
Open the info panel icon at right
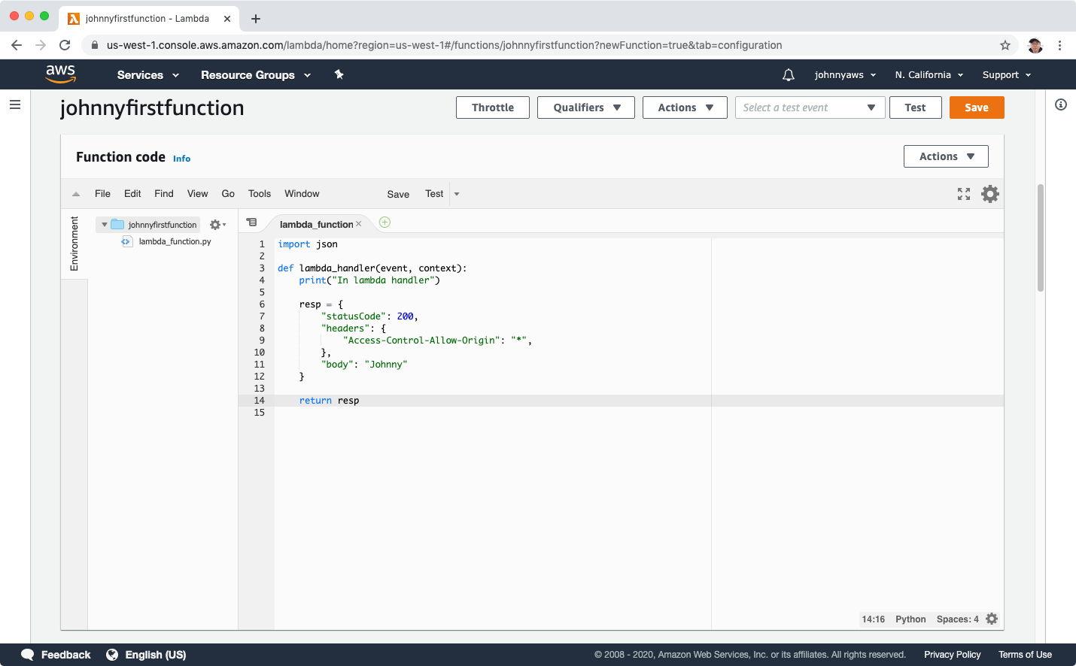pos(1061,104)
